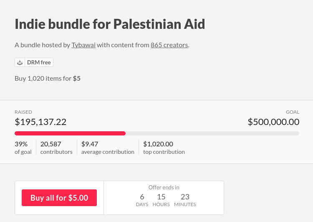Viewport: 313px width, 222px height.
Task: Click the 39% of goal statistic
Action: [x=23, y=148]
